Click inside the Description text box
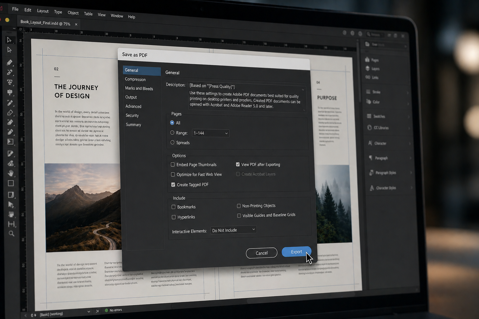Viewport: 479px width, 319px height. coord(247,97)
